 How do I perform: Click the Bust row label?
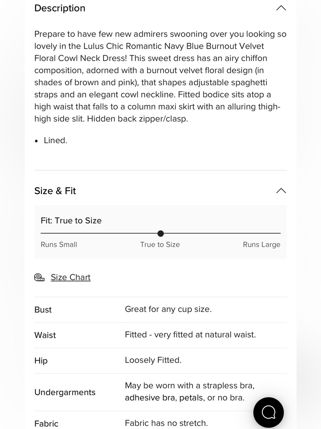(43, 310)
